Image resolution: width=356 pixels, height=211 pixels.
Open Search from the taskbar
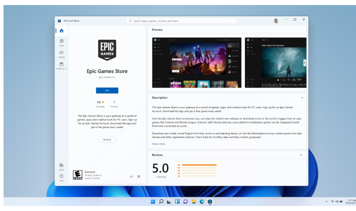click(161, 201)
